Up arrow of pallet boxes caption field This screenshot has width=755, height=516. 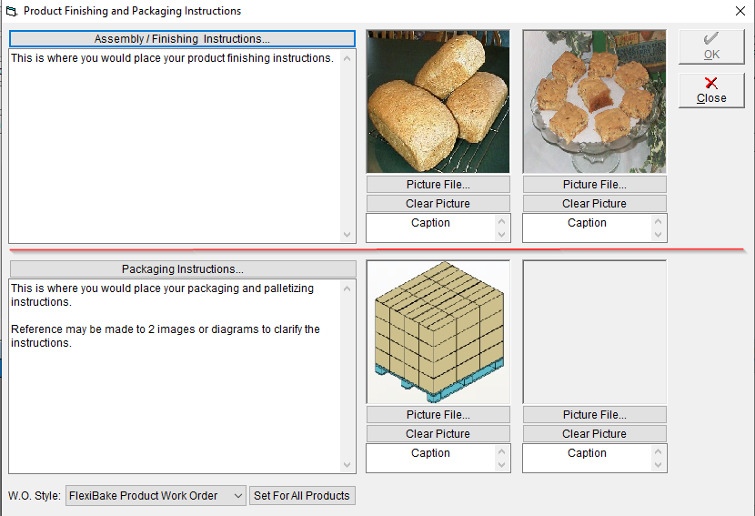point(502,451)
